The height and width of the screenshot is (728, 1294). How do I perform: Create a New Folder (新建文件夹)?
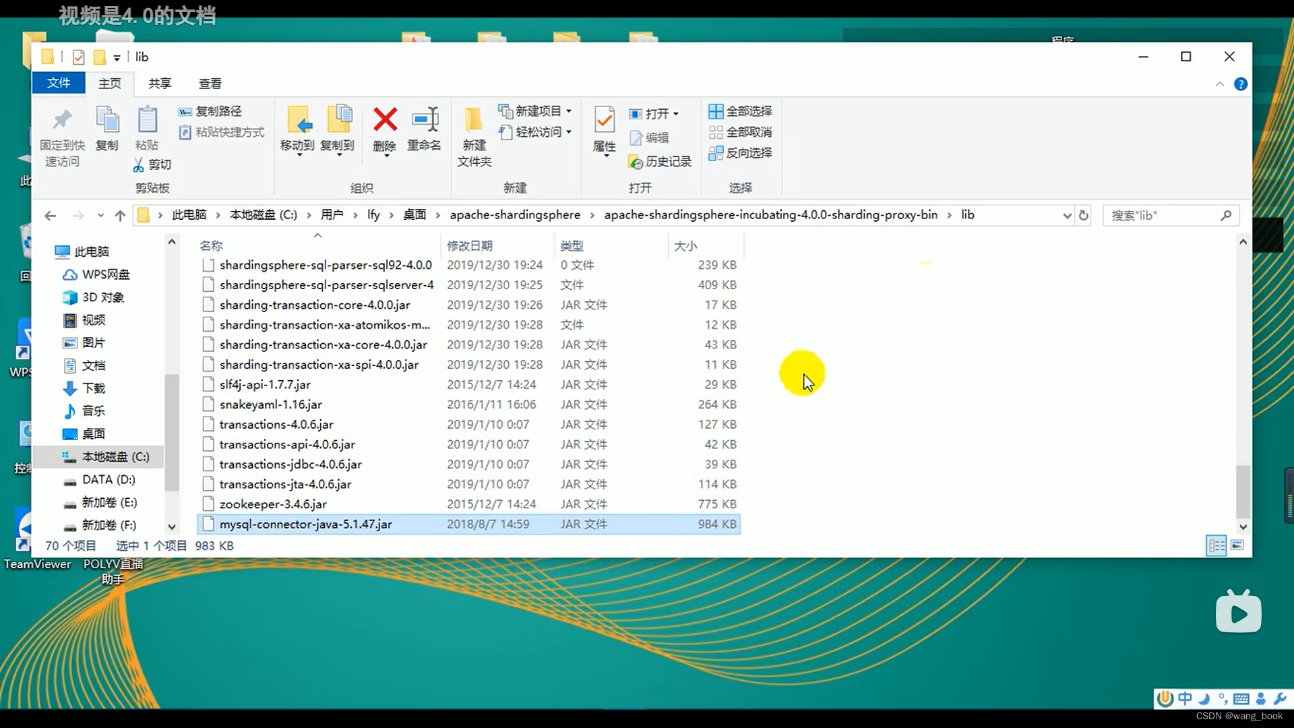474,137
